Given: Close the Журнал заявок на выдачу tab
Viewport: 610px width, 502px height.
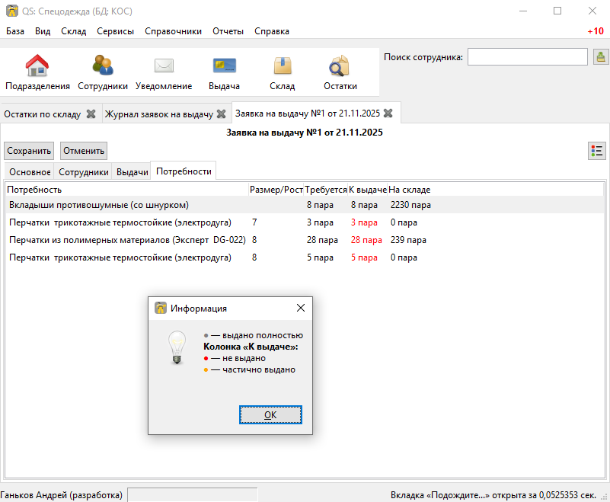Looking at the screenshot, I should point(221,114).
